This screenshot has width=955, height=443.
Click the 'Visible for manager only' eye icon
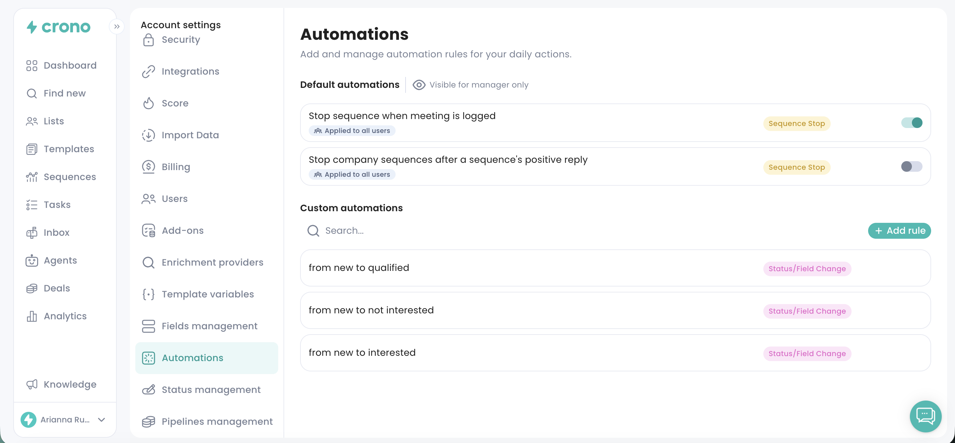pos(419,85)
